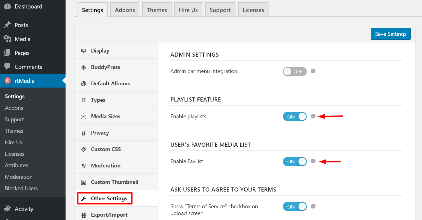Click the info icon beside Enable playlists
This screenshot has width=422, height=220.
[x=313, y=116]
